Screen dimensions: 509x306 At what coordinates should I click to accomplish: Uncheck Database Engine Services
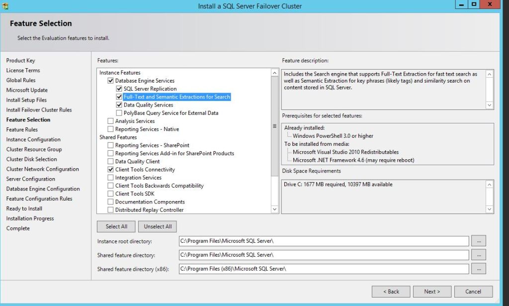(x=111, y=81)
